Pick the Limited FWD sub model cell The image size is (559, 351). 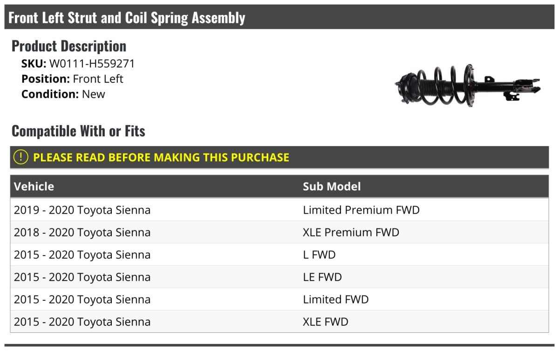335,299
